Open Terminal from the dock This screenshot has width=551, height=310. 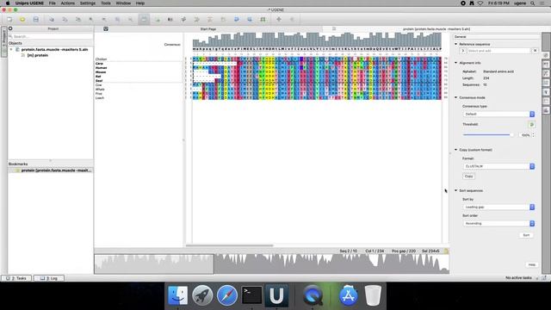coord(252,295)
